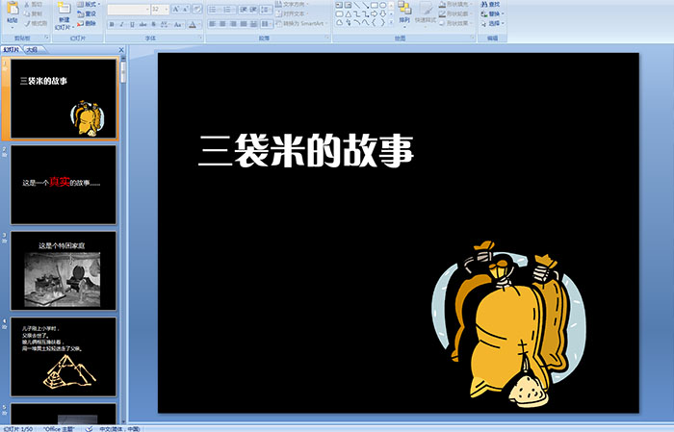Viewport: 674px width, 432px height.
Task: Increase font size with the large A icon
Action: [x=176, y=9]
